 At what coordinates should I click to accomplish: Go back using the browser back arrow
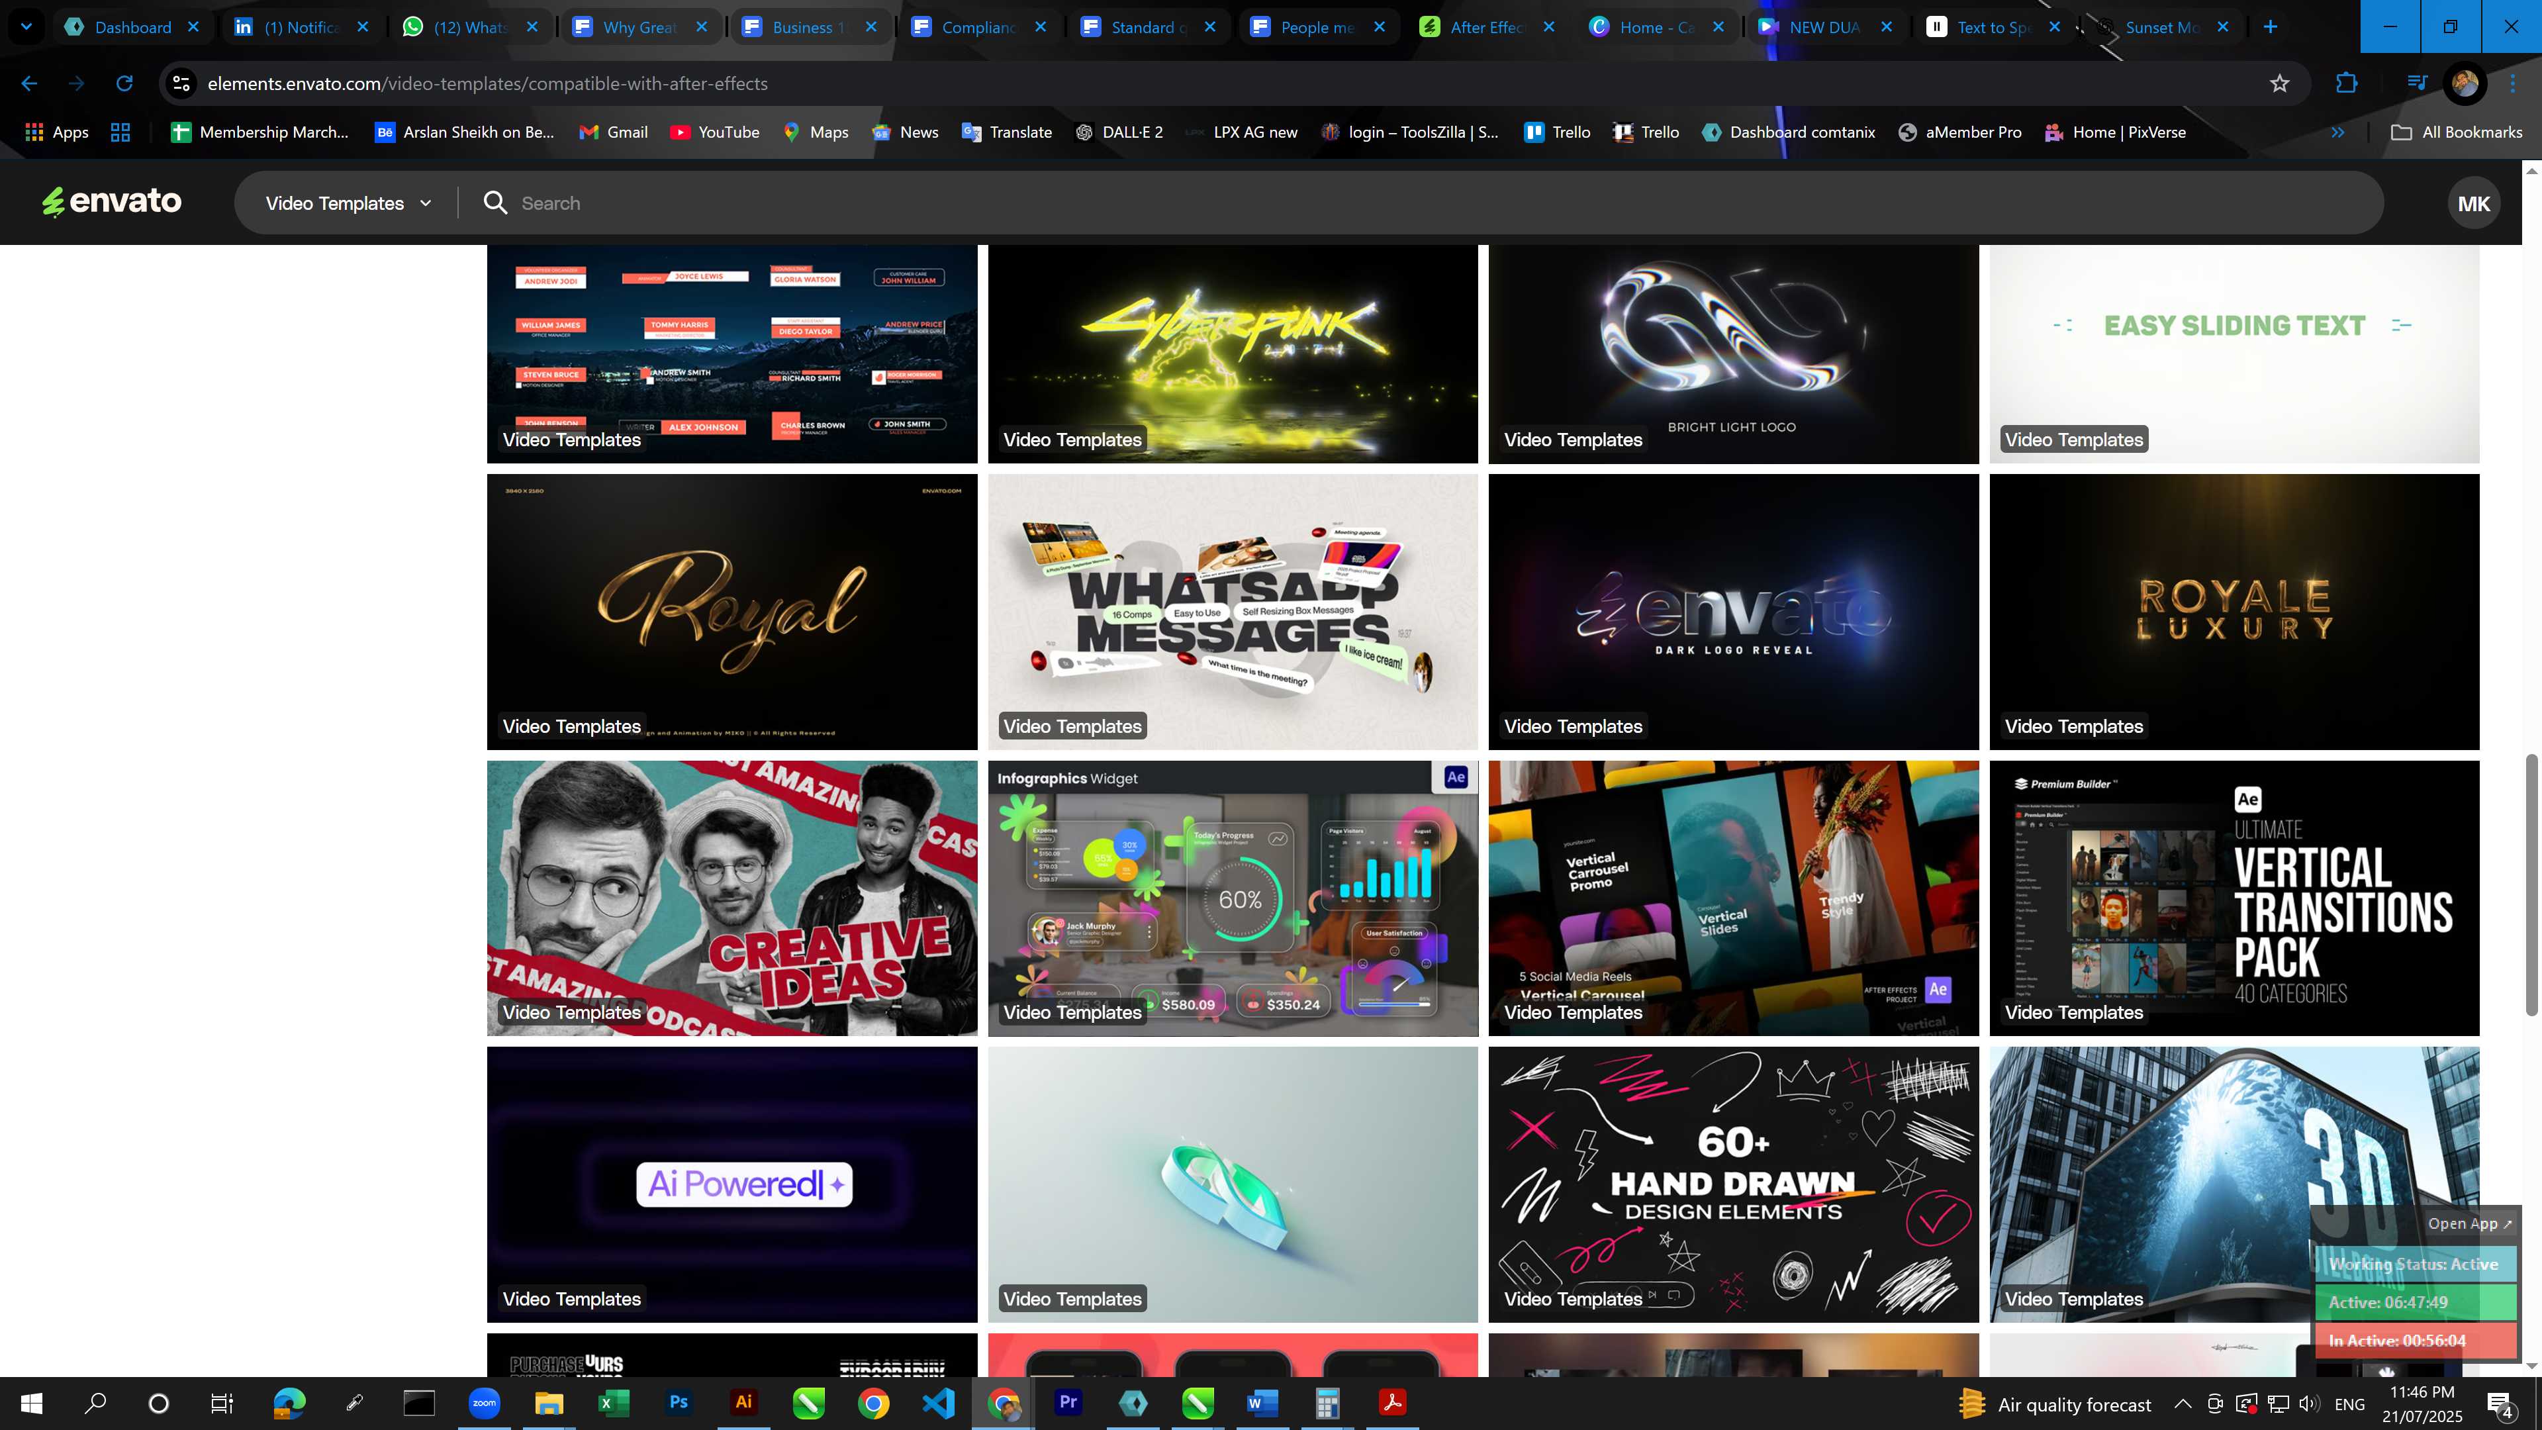pos(30,84)
